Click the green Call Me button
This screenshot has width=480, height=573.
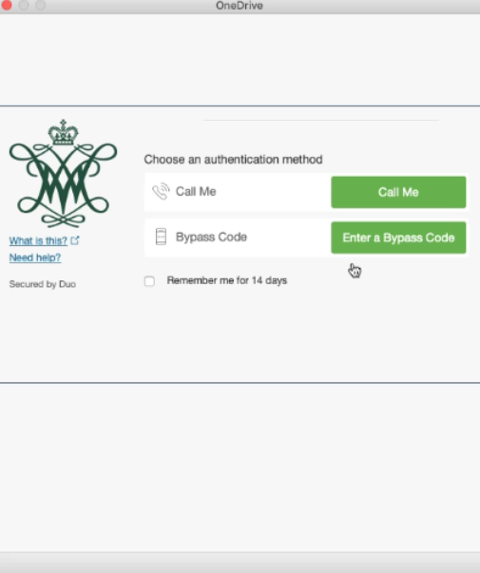[x=398, y=192]
